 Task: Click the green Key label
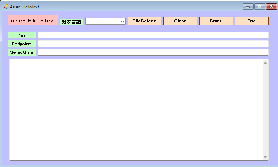click(22, 35)
